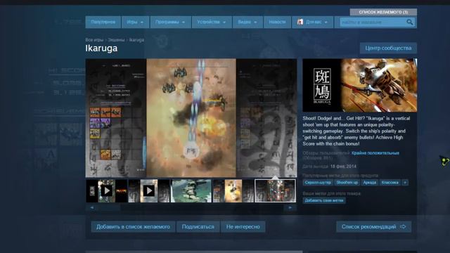Open Центр сообщества button
450x253 pixels.
(388, 48)
